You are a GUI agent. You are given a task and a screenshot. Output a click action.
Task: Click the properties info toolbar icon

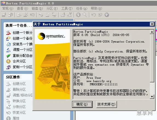click(78, 15)
